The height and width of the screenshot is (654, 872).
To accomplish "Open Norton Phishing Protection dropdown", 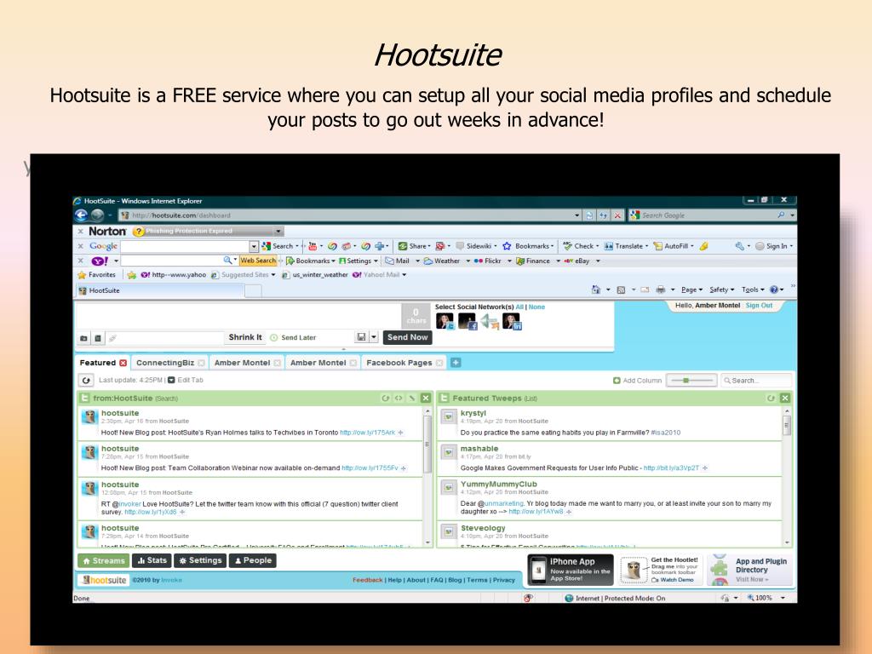I will tap(278, 231).
